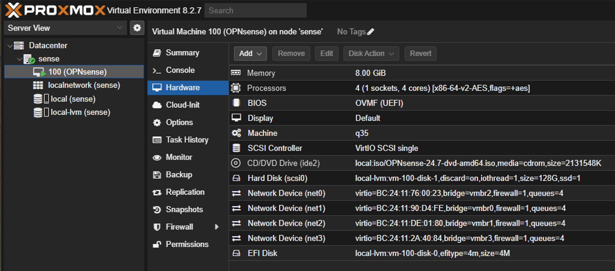Click the localnetwork grid icon
615x271 pixels.
pyautogui.click(x=38, y=85)
